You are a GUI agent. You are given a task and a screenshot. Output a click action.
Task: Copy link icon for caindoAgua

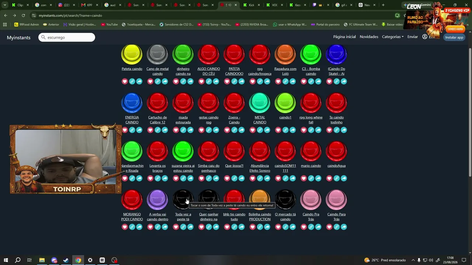tap(337, 179)
